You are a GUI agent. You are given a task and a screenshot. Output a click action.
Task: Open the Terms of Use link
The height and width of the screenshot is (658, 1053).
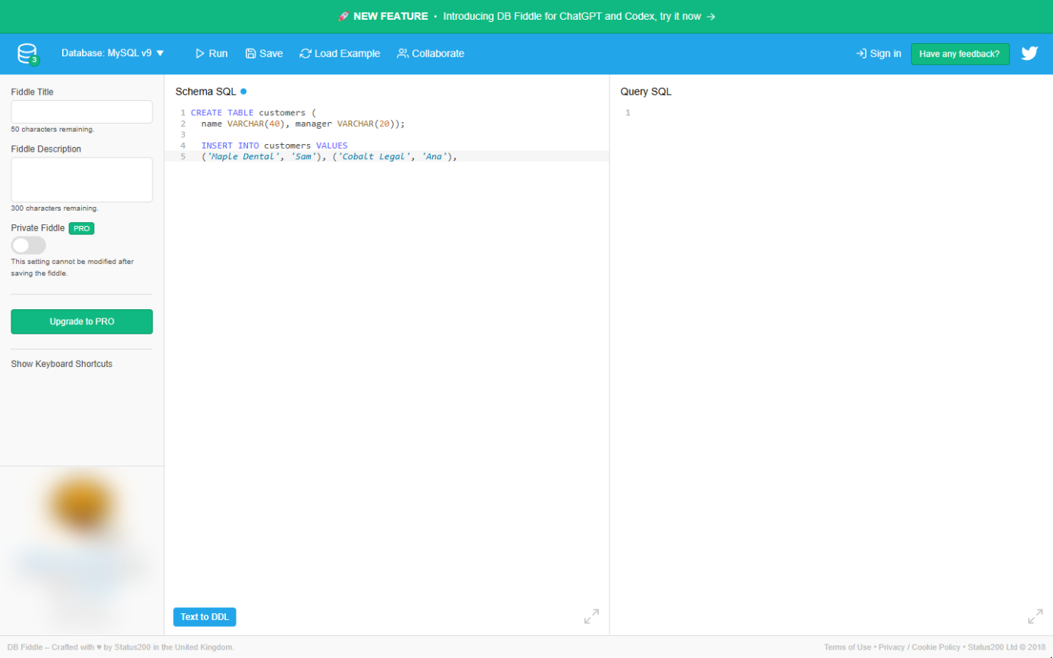848,647
